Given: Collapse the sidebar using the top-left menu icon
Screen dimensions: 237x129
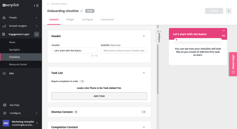Looking at the screenshot, I should pyautogui.click(x=36, y=5).
